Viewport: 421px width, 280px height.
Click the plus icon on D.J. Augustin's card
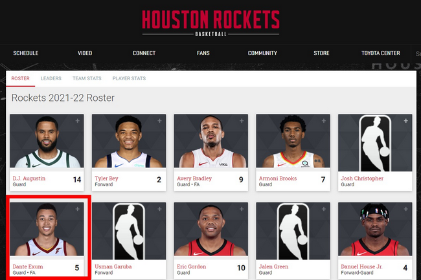tap(77, 121)
